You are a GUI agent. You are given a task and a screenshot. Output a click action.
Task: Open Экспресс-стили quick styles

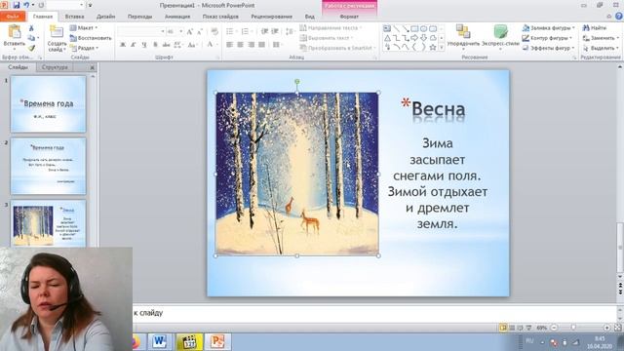[500, 37]
